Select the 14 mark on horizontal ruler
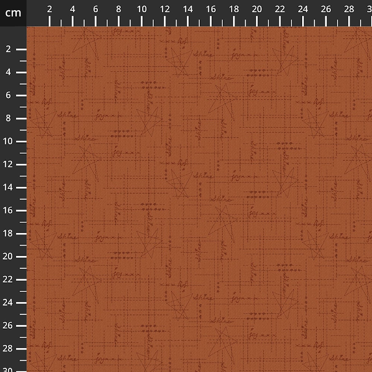Image resolution: width=372 pixels, height=372 pixels. click(188, 10)
